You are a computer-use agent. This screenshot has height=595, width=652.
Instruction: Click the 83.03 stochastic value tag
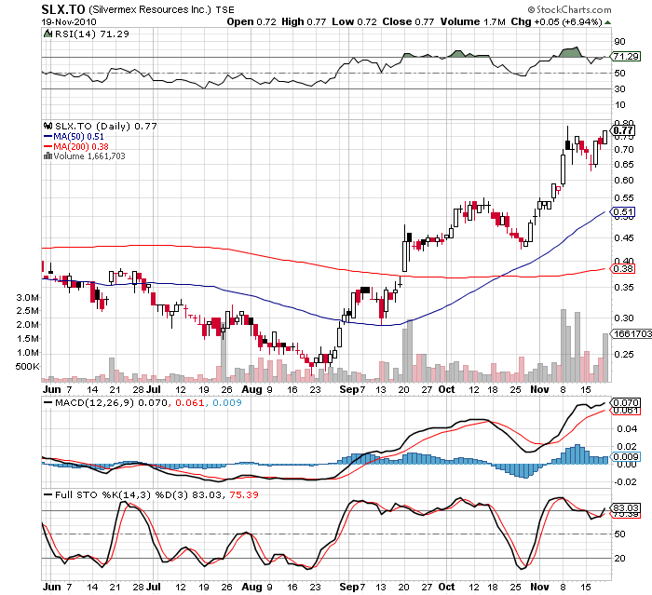622,507
